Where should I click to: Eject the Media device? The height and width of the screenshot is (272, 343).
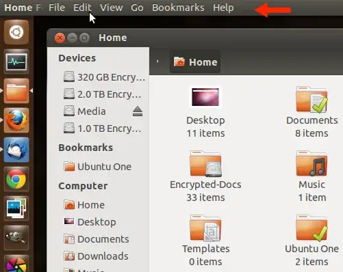pyautogui.click(x=138, y=111)
